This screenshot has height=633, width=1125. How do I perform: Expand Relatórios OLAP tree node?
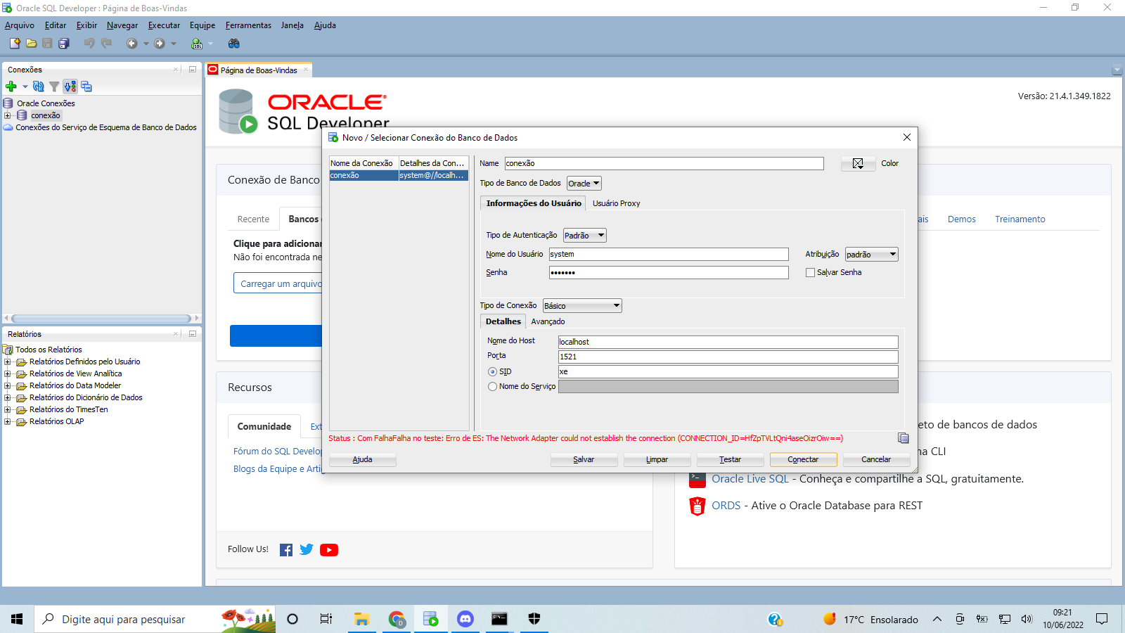(x=8, y=422)
